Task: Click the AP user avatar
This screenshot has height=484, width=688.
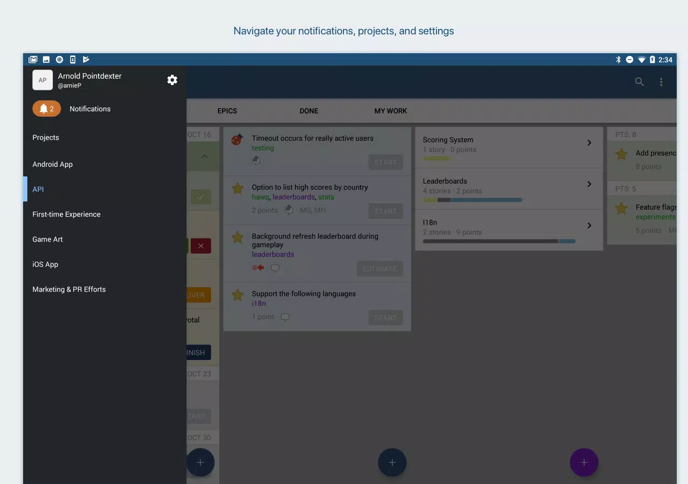Action: (x=42, y=80)
